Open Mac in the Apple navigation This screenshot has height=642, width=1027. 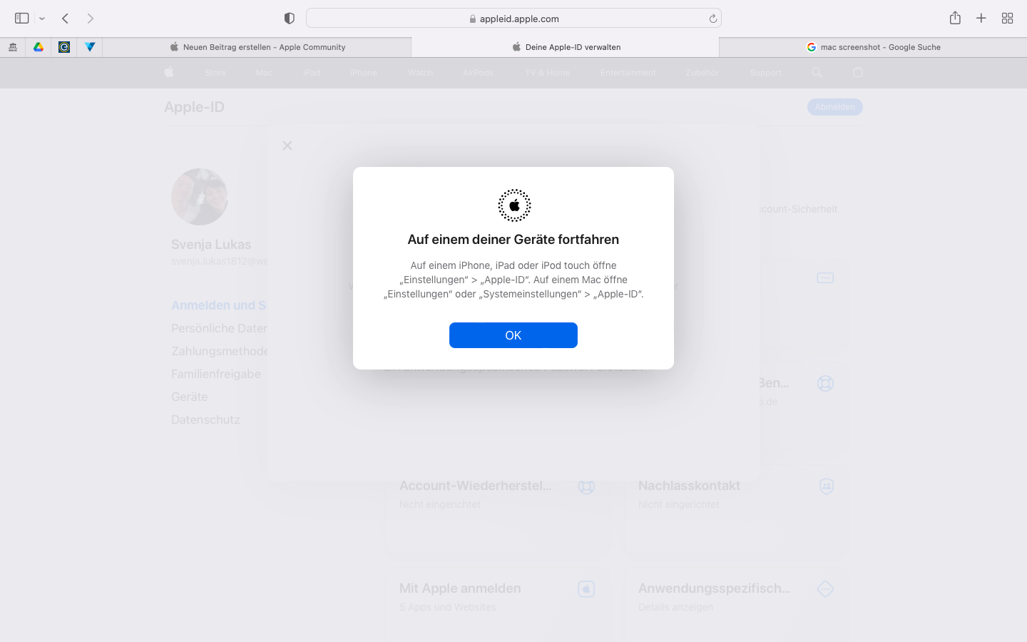[264, 73]
